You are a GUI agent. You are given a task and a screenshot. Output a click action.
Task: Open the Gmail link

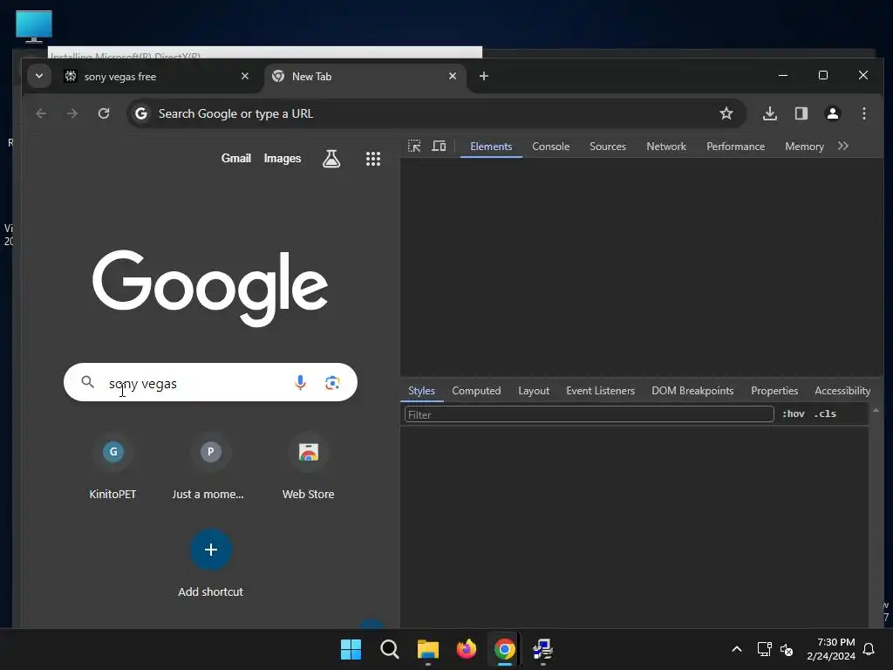point(235,159)
